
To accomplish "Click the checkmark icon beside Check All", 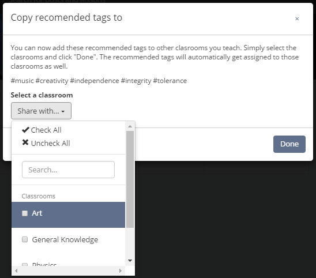I will [25, 130].
